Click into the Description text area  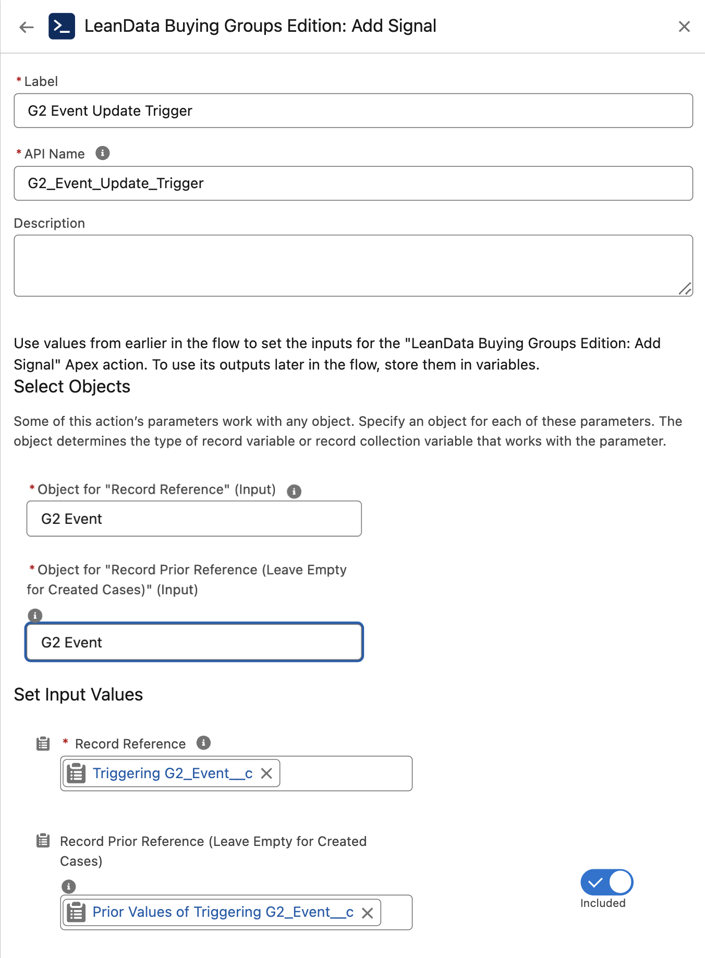tap(353, 265)
